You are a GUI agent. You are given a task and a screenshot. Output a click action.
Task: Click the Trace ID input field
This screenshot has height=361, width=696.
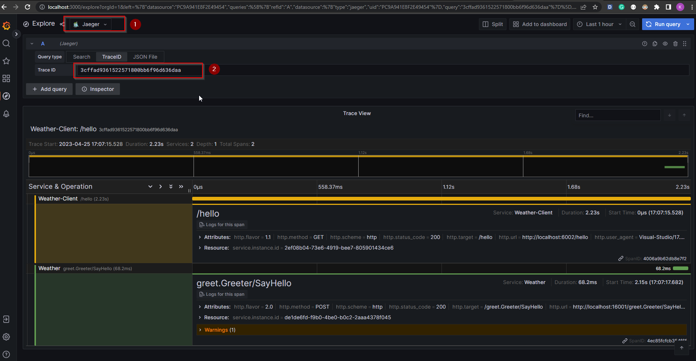pos(383,70)
